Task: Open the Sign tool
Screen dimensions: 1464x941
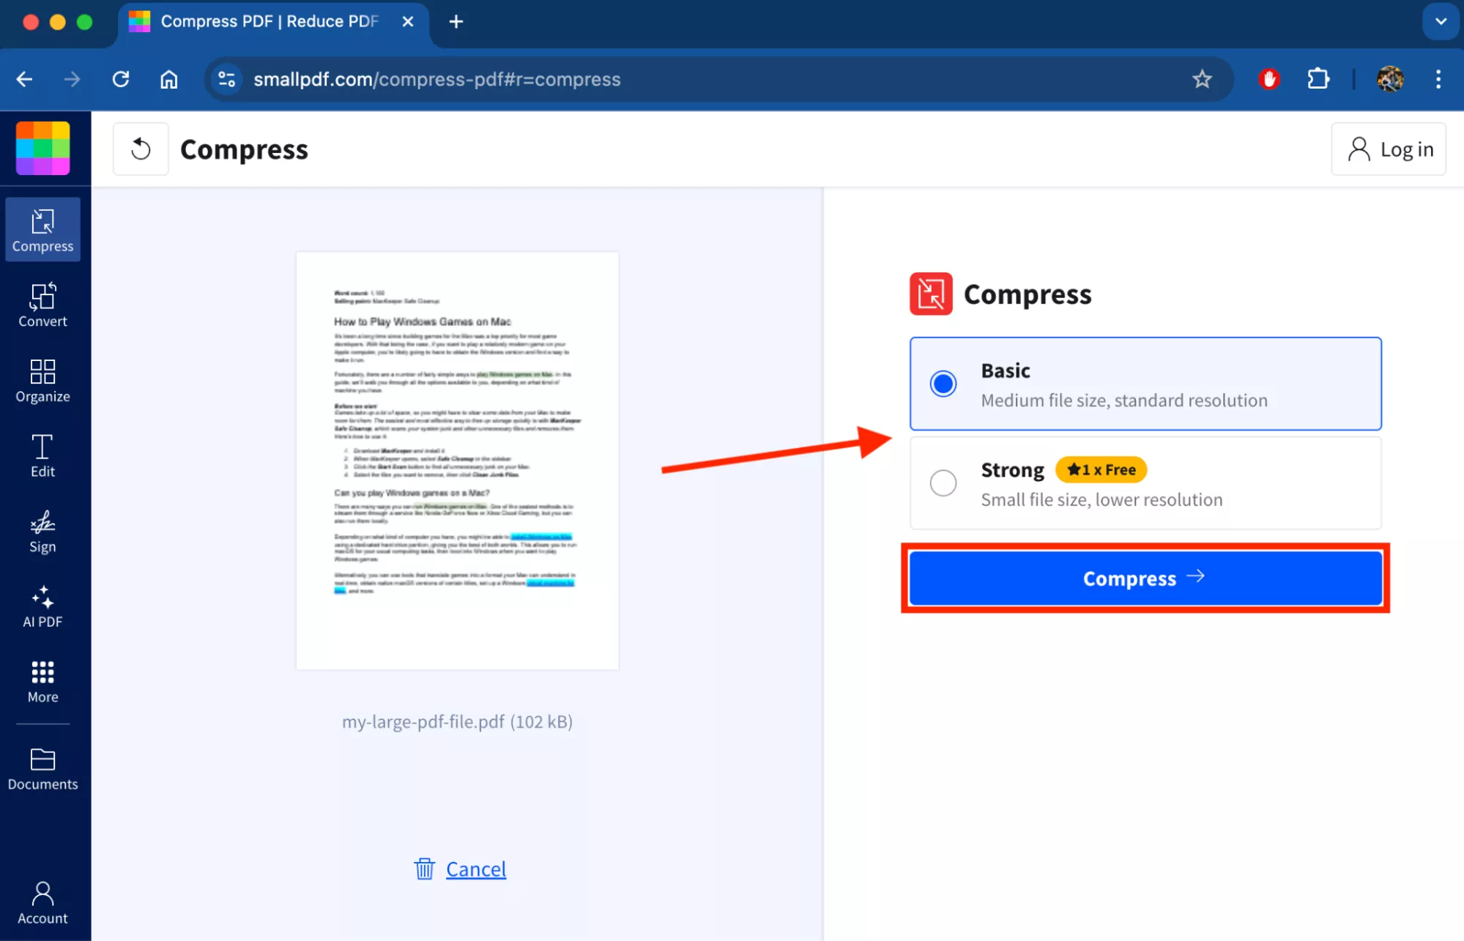Action: (x=42, y=531)
